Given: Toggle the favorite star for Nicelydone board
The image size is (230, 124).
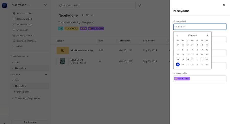Looking at the screenshot, I should tap(83, 15).
